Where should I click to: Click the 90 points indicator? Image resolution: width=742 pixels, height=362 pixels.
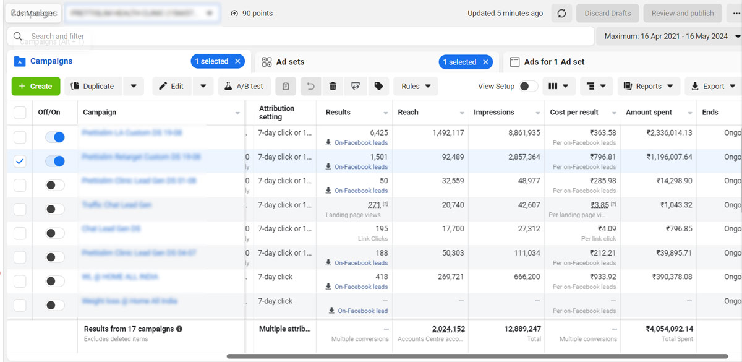252,13
